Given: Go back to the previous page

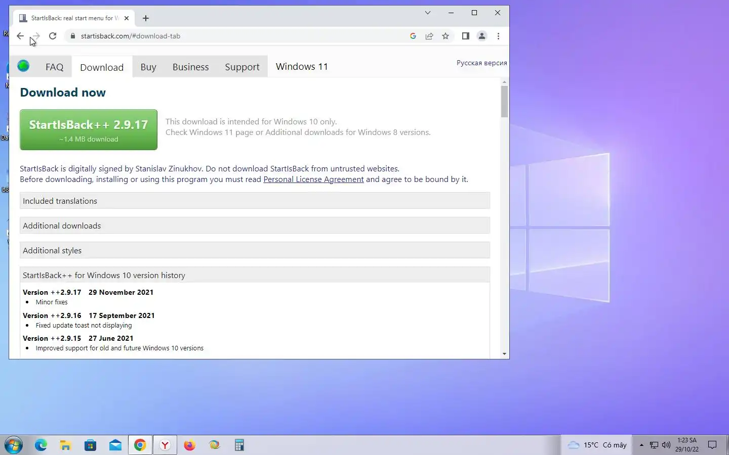Looking at the screenshot, I should pyautogui.click(x=20, y=36).
